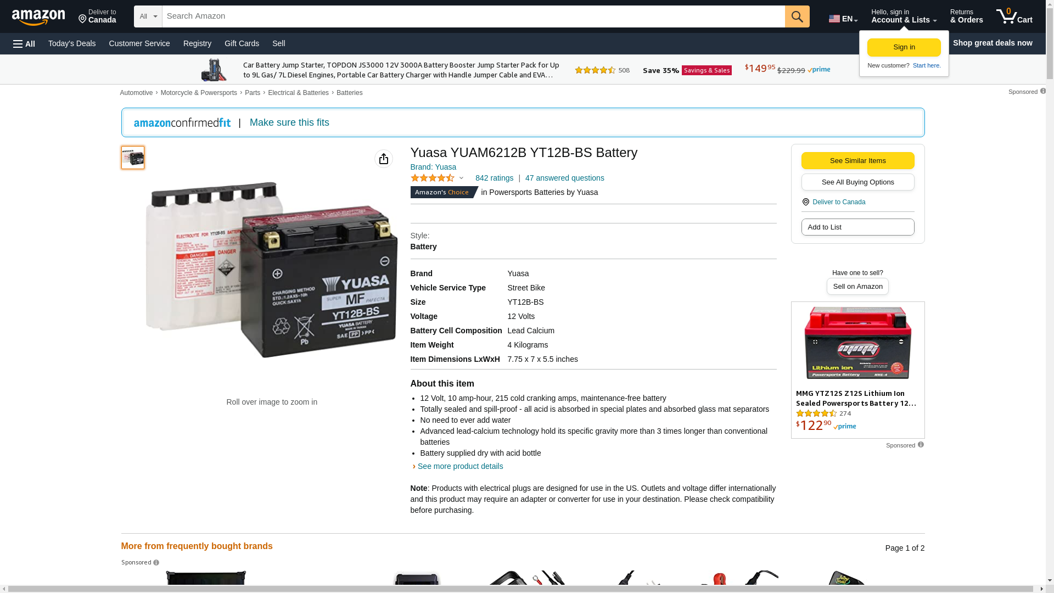The height and width of the screenshot is (593, 1054).
Task: Open the EN language selector
Action: [x=843, y=19]
